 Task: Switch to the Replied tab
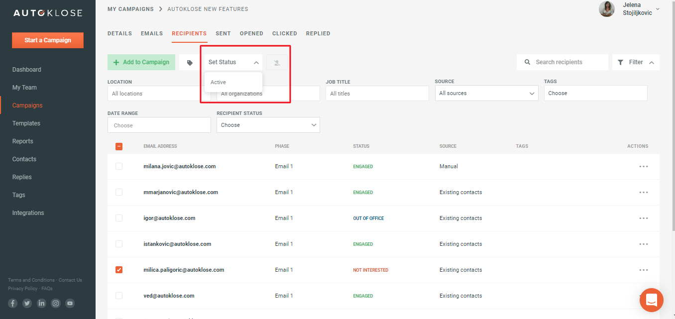[x=318, y=33]
